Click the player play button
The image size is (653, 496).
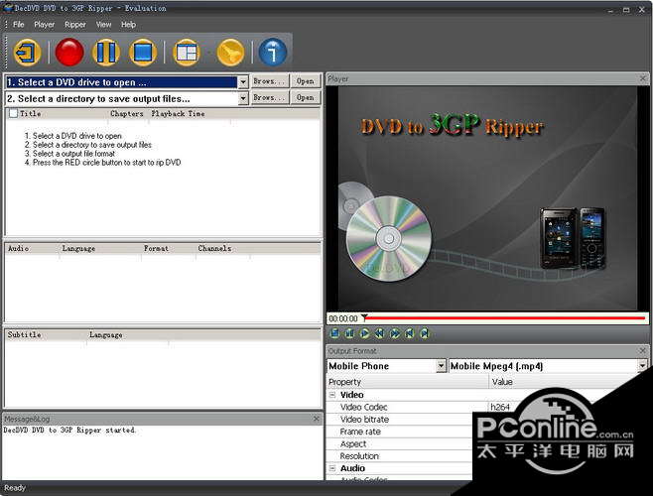click(364, 333)
